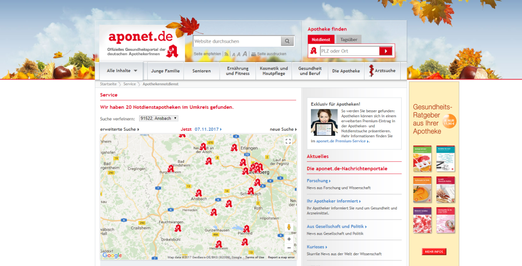
Task: Zoom out on the map
Action: [x=289, y=248]
